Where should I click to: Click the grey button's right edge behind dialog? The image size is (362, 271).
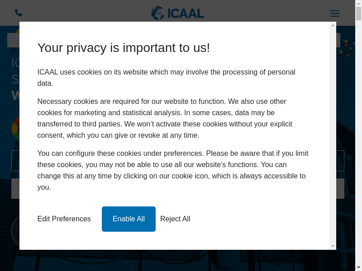(340, 188)
